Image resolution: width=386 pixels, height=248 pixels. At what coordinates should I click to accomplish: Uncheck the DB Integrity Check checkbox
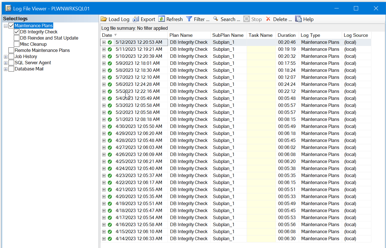17,32
